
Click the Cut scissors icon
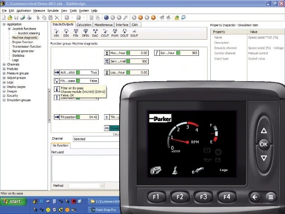point(38,18)
